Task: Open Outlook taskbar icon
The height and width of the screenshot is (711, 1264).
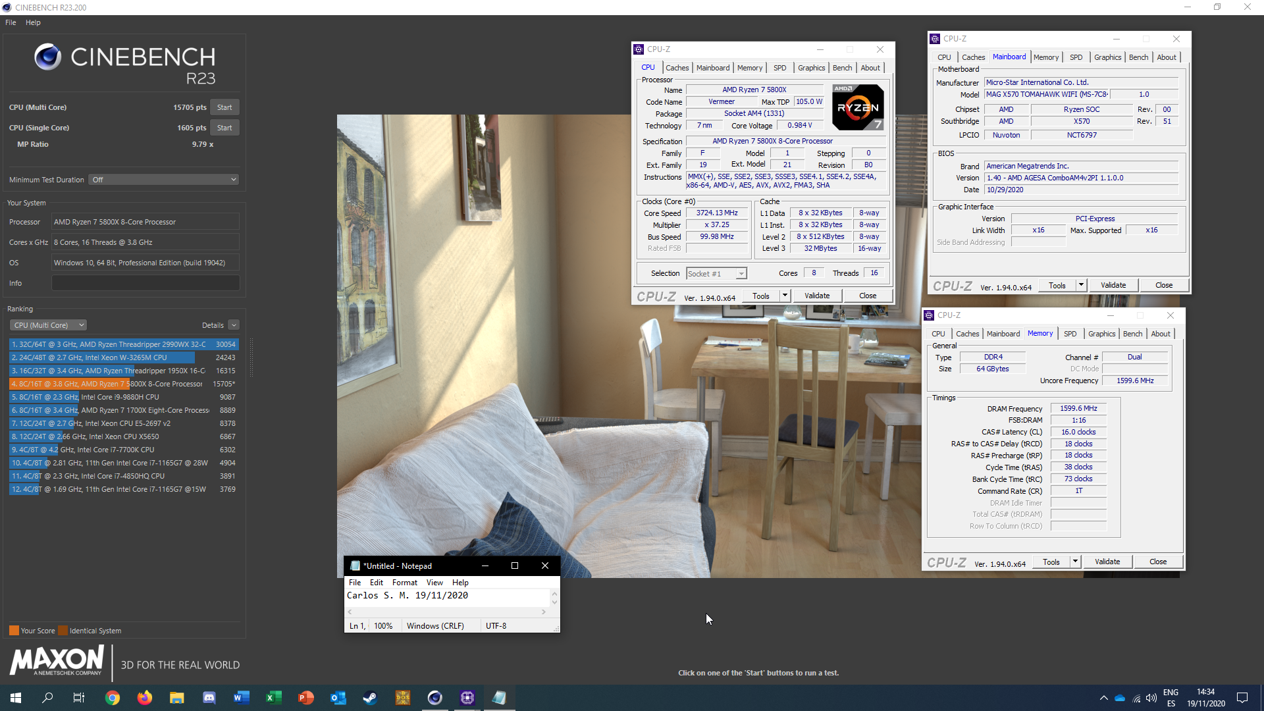Action: tap(338, 698)
